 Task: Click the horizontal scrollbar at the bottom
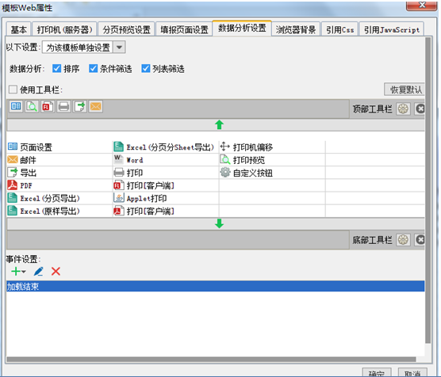click(211, 360)
